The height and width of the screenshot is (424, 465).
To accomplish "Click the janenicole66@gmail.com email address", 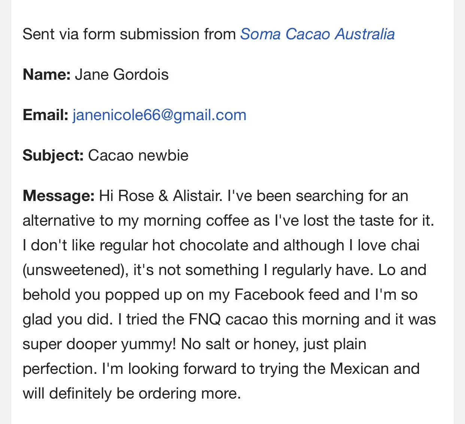I will [x=159, y=115].
